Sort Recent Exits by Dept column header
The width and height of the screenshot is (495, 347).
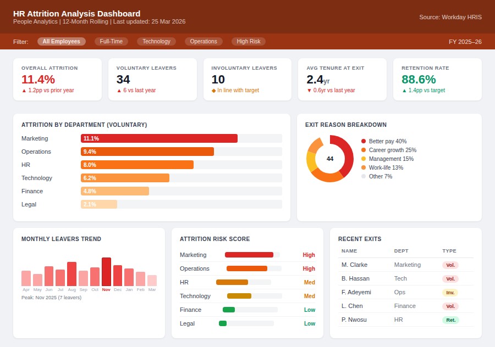402,251
